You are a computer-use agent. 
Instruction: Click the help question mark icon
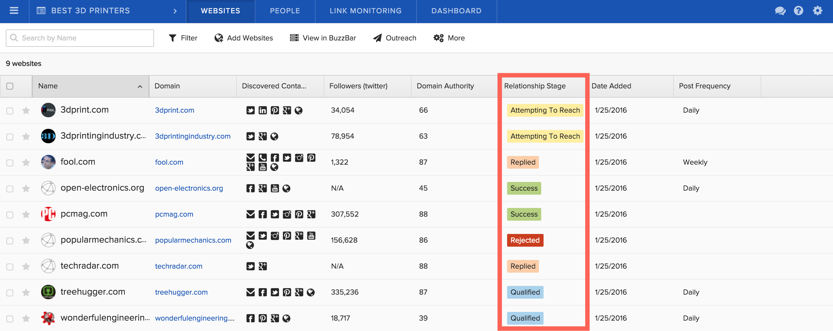[x=798, y=11]
